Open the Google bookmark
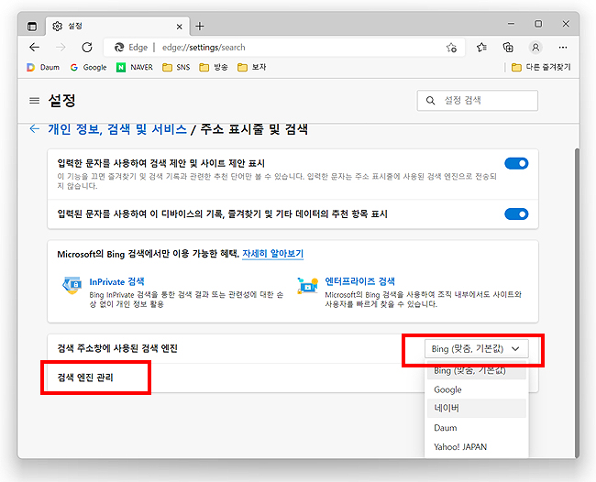The width and height of the screenshot is (596, 482). pyautogui.click(x=88, y=67)
